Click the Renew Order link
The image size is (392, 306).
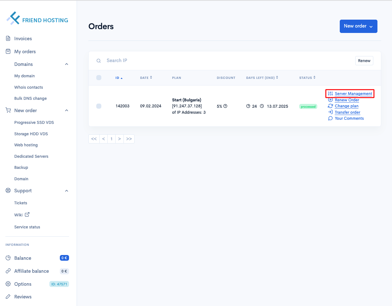(x=347, y=100)
